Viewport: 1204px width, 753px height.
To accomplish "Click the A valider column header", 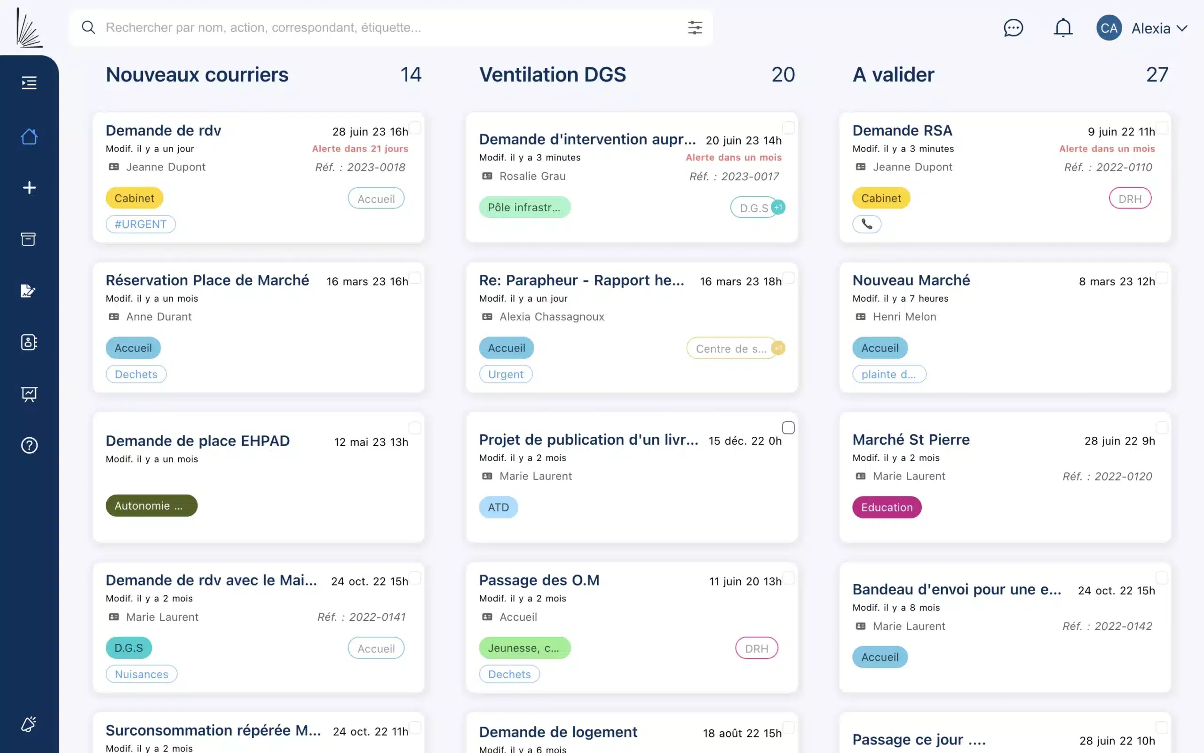I will tap(893, 75).
